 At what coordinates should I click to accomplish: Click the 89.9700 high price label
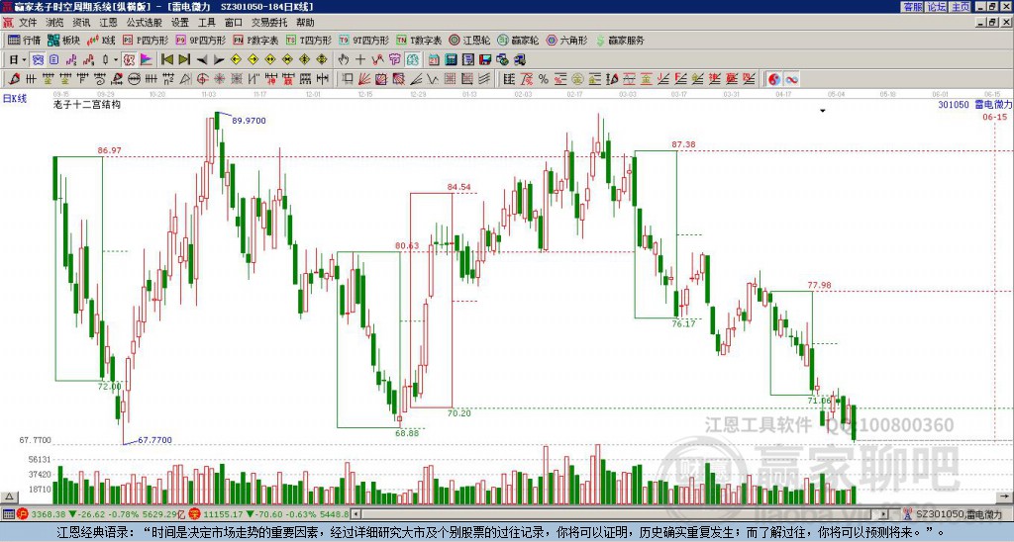click(249, 121)
